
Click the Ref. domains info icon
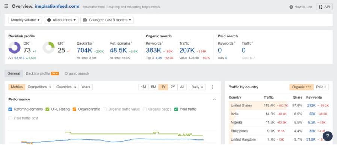click(132, 43)
